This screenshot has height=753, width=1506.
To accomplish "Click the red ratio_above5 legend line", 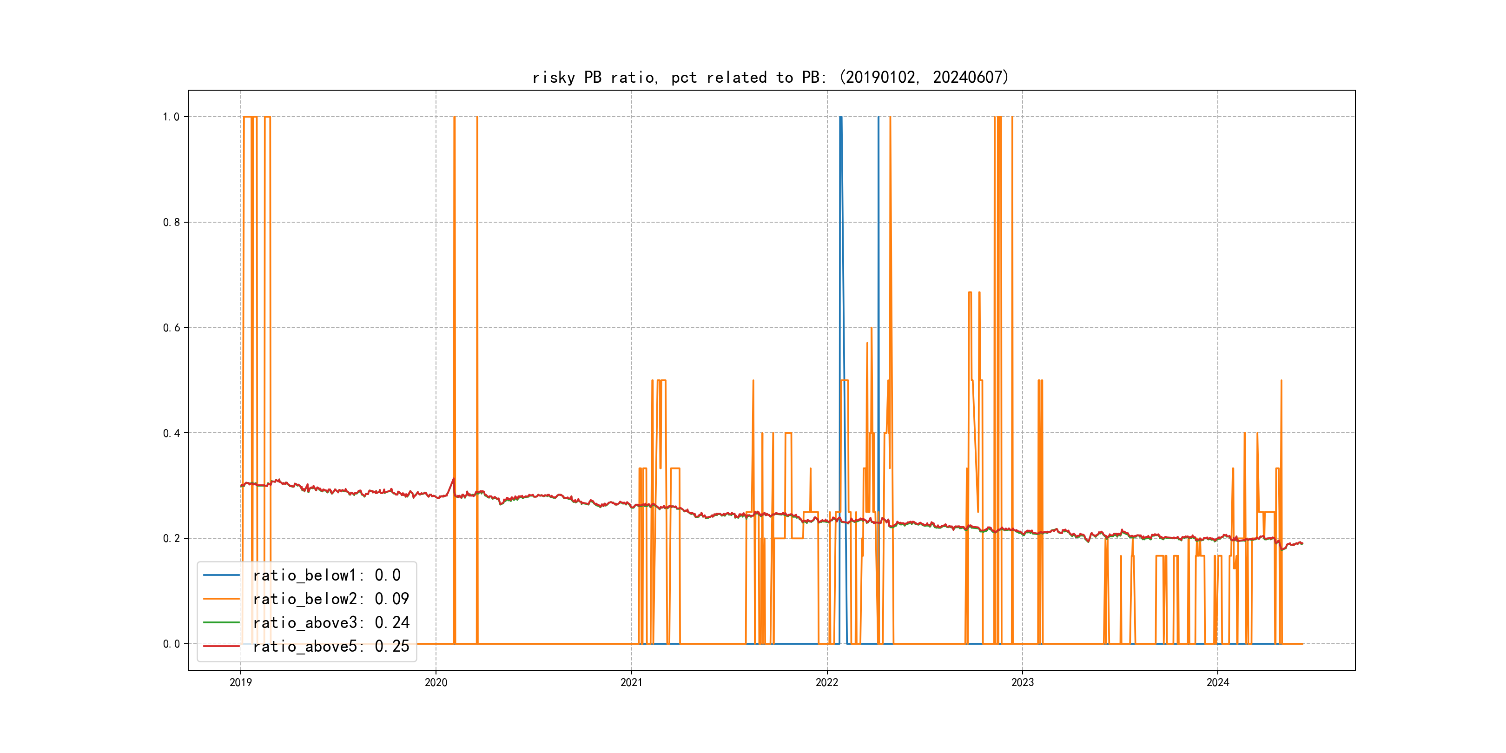I will coord(221,646).
